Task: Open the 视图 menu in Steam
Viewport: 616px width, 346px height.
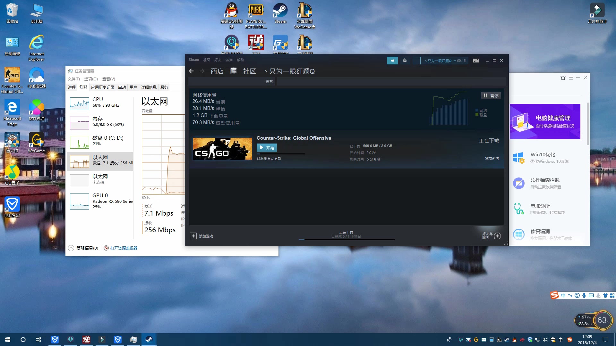Action: pos(206,60)
